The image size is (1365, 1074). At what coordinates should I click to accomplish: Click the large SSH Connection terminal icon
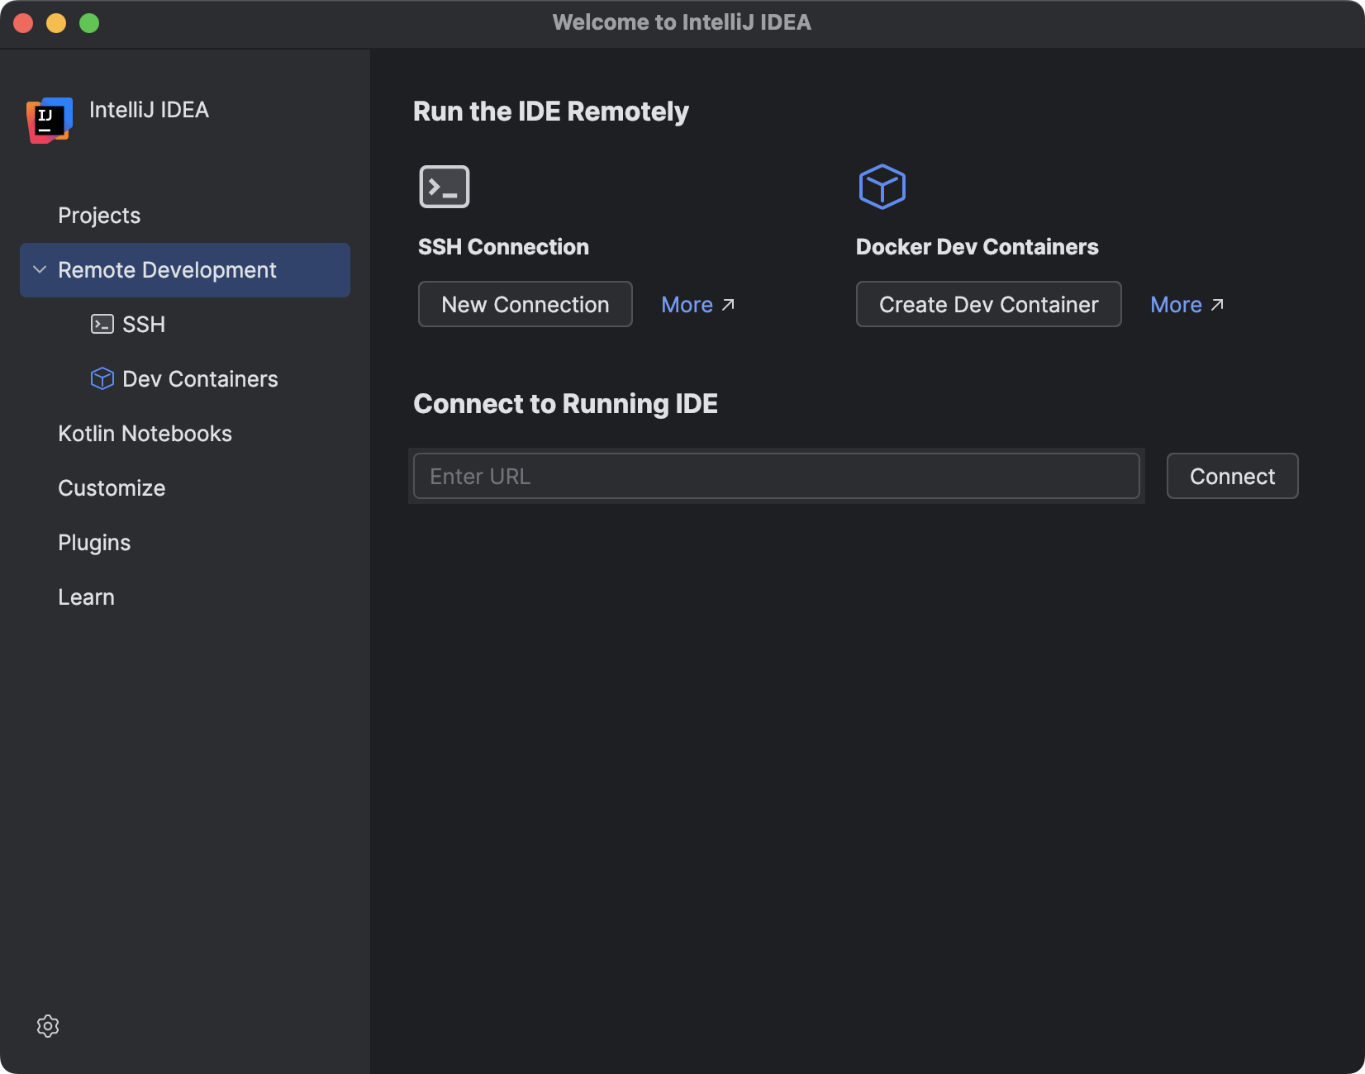click(x=445, y=187)
